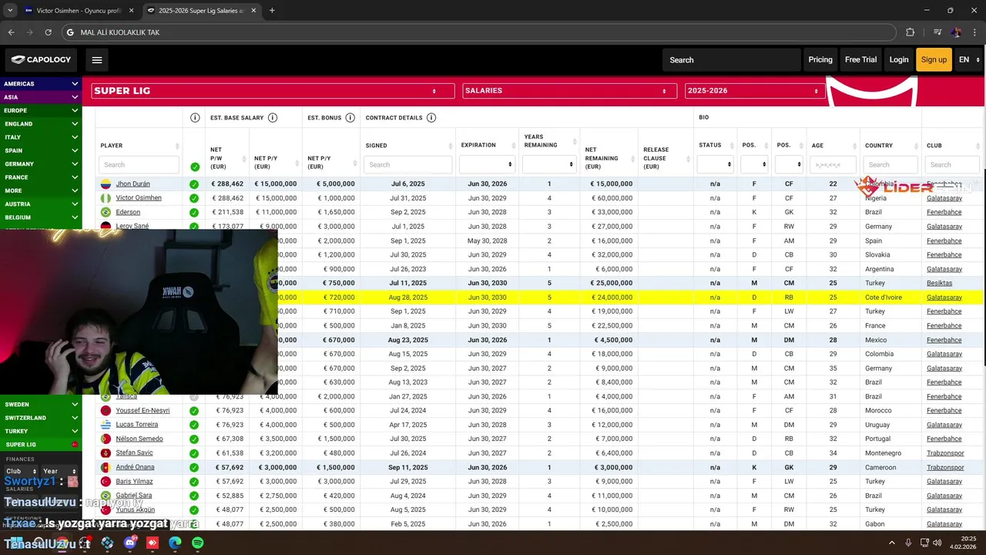Click the Brazil flag beside Ederson
Screen dimensions: 986x555
106,212
